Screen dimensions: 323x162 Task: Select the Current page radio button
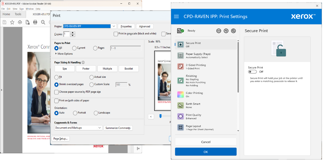point(74,48)
